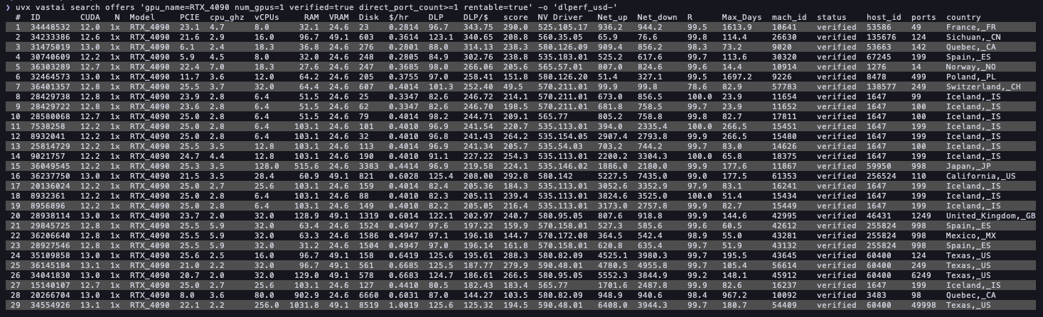Click offer ID 35109858
Viewport: 1043px width, 317px height.
[x=50, y=255]
